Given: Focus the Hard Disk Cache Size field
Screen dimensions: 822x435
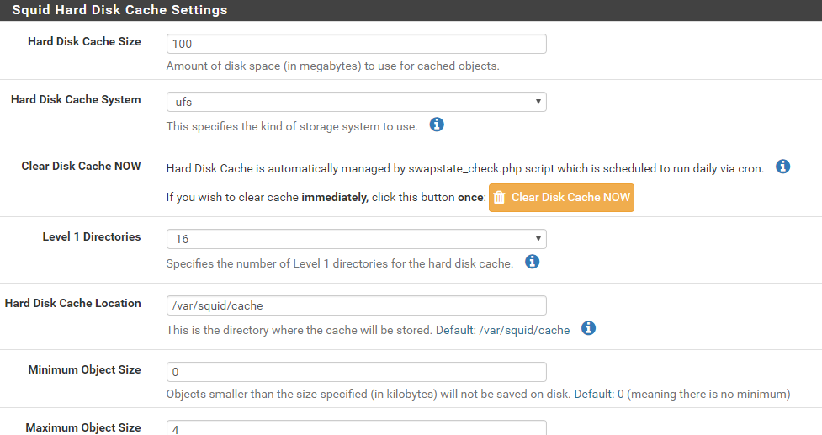Looking at the screenshot, I should [x=356, y=44].
